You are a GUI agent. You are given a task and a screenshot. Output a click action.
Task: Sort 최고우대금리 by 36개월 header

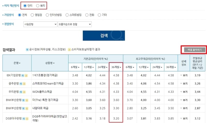[171, 67]
